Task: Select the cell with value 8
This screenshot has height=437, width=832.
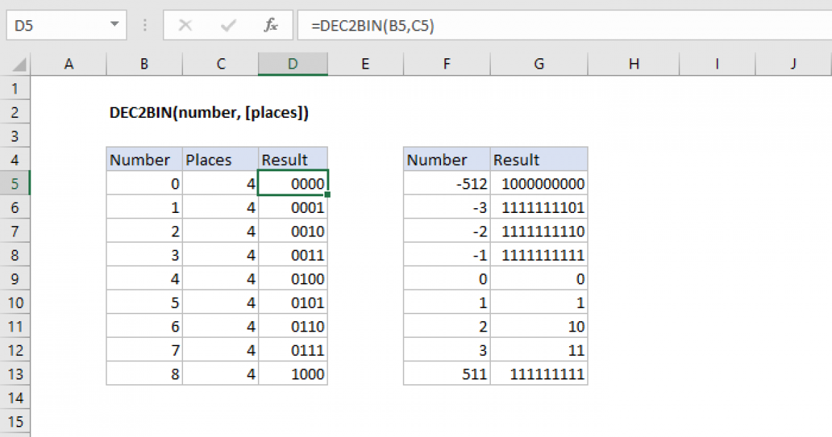Action: point(144,374)
